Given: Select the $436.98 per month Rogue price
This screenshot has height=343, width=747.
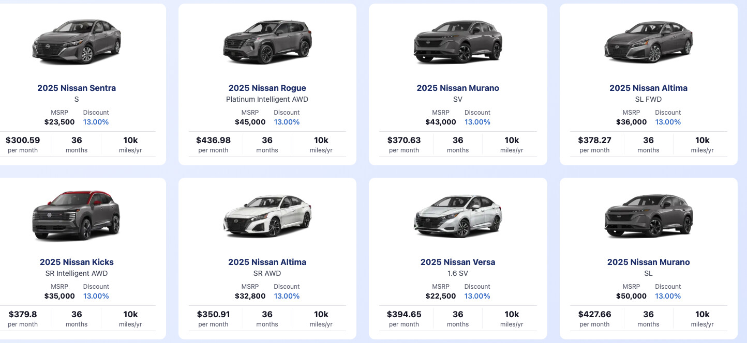Looking at the screenshot, I should tap(213, 144).
